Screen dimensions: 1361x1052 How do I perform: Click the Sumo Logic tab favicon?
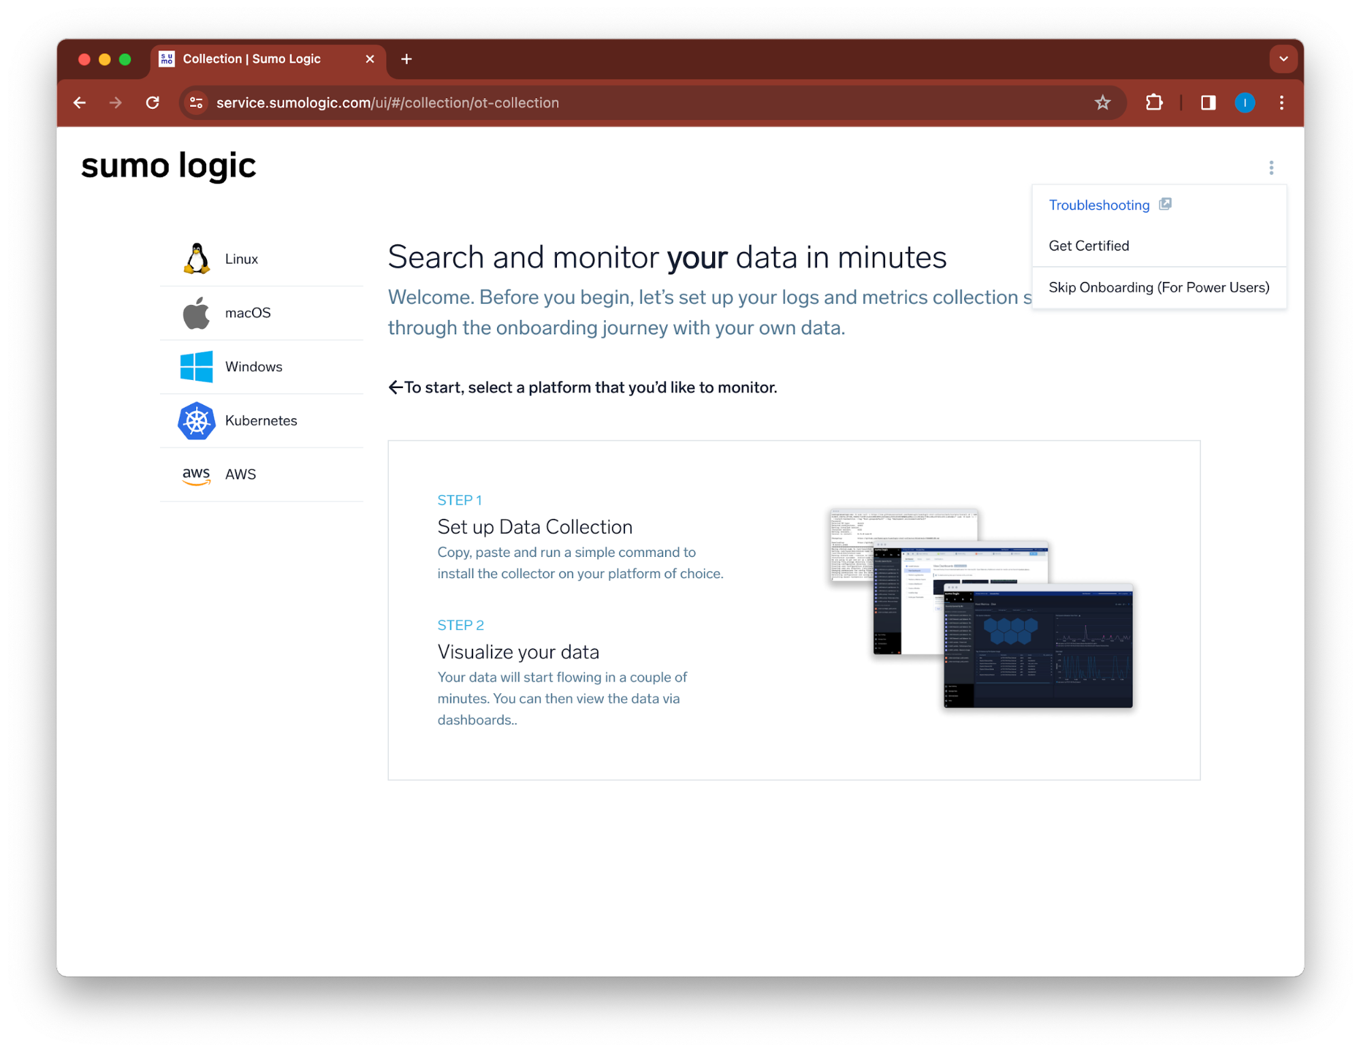(x=167, y=59)
